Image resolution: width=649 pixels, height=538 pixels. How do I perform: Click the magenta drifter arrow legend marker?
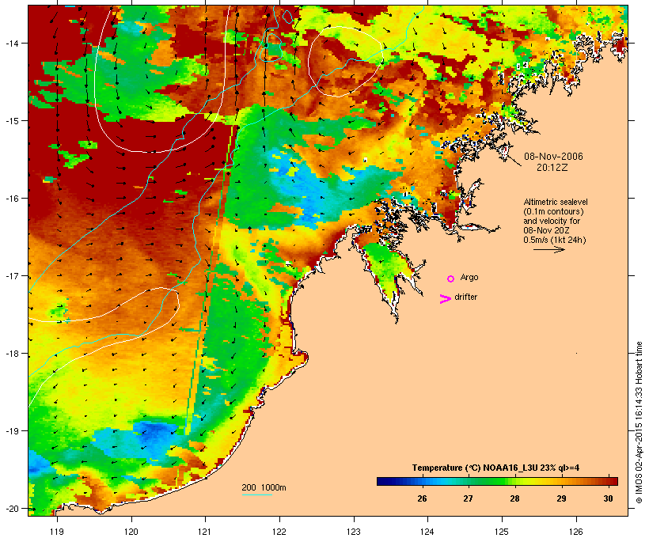tap(446, 299)
